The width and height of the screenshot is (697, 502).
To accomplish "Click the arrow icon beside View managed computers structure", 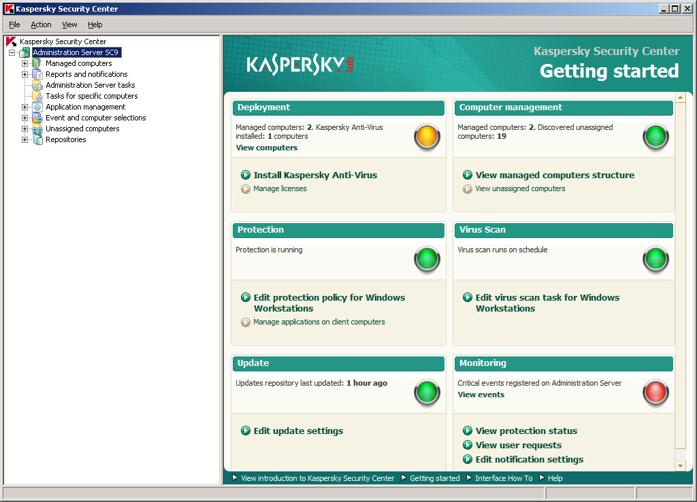I will [x=467, y=175].
